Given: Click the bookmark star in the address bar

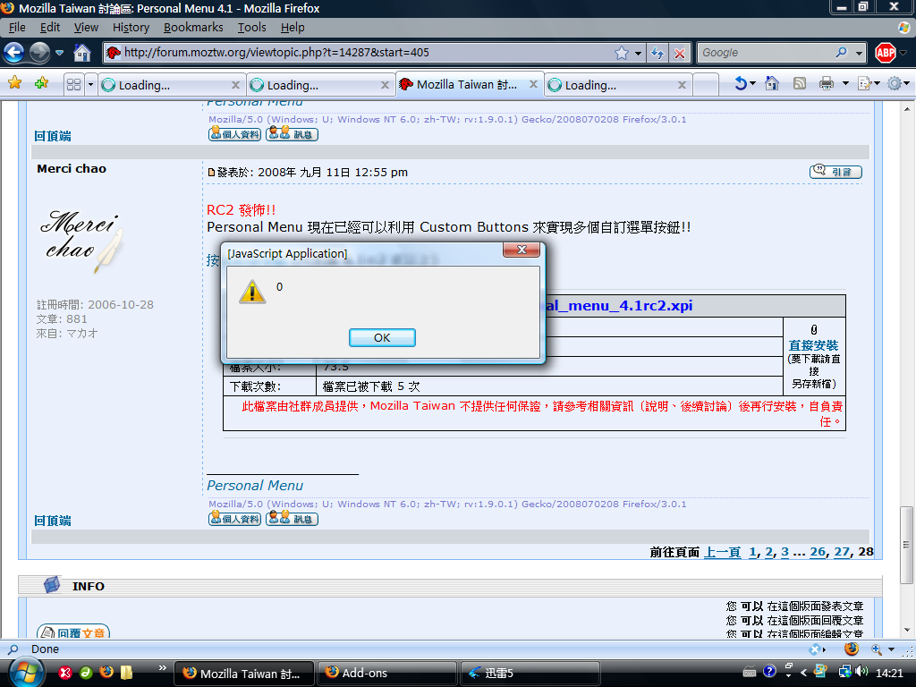Looking at the screenshot, I should point(622,53).
